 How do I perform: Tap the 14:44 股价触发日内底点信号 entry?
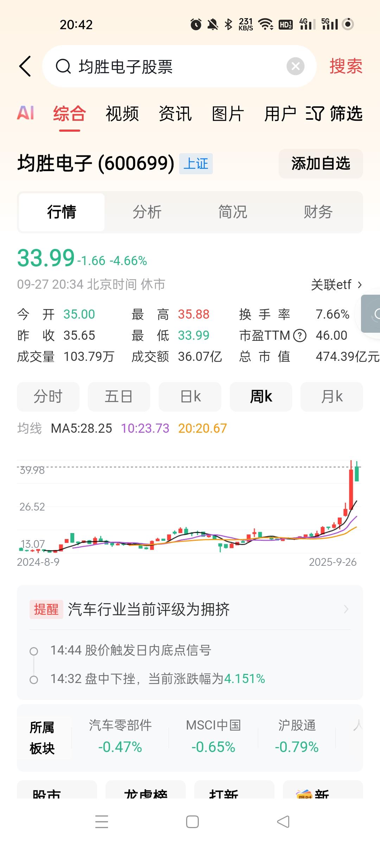click(x=131, y=650)
